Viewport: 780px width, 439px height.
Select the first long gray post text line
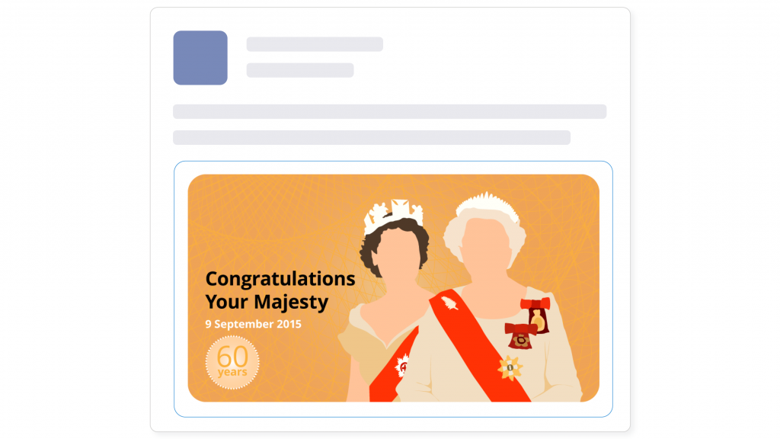coord(389,111)
